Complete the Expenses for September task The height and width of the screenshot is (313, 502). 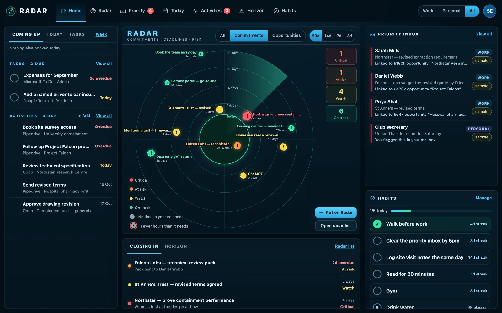(14, 78)
